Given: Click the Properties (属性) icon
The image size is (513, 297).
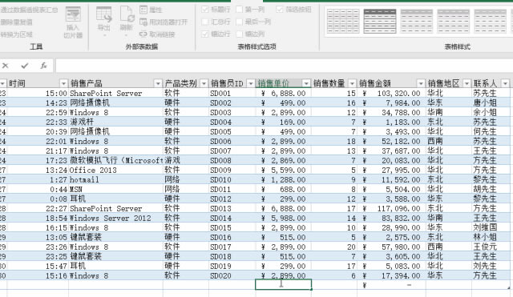Looking at the screenshot, I should click(x=143, y=10).
